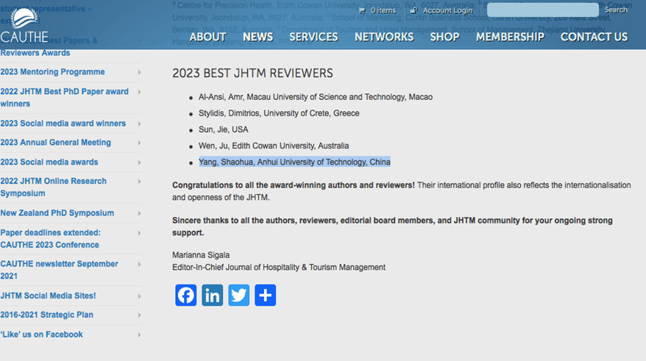This screenshot has width=646, height=361.
Task: Click arrow beside 2023 Mentoring Programme
Action: [x=139, y=73]
